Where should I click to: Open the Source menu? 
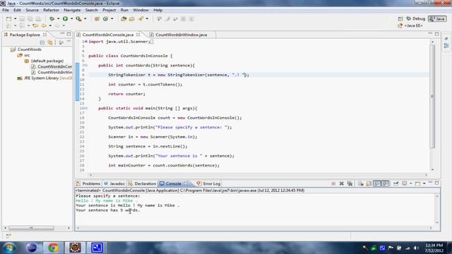click(x=32, y=10)
